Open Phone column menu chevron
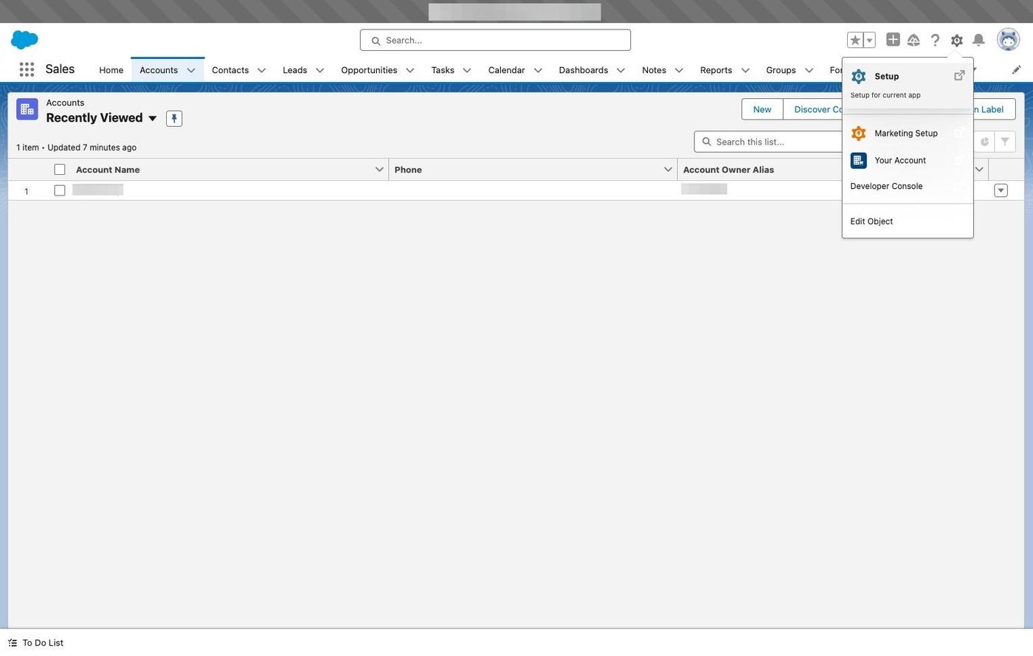 668,170
